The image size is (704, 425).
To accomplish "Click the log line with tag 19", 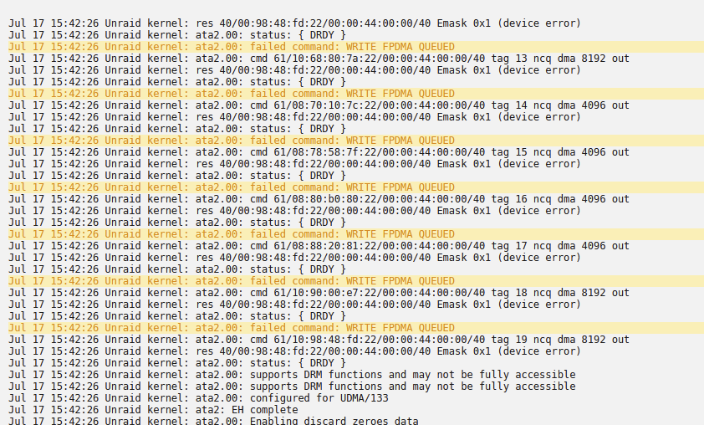I will click(319, 339).
